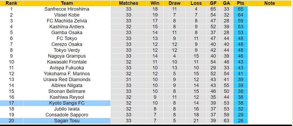Click the highlighted Sagan Tosu team

click(x=67, y=121)
